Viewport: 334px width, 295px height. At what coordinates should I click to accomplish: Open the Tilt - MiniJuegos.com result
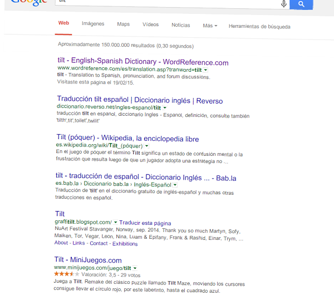point(88,260)
